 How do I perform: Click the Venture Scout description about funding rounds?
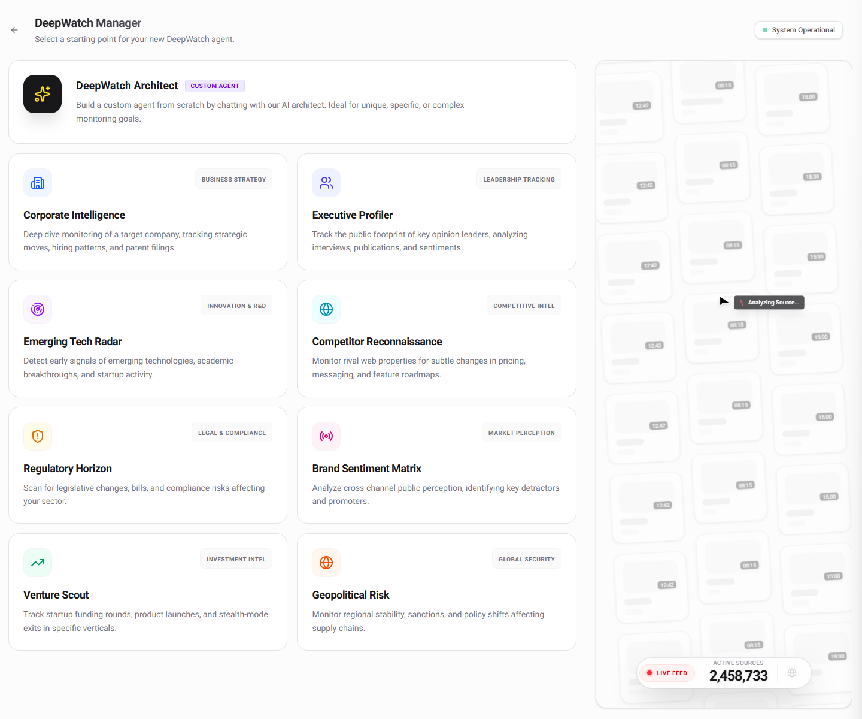coord(145,621)
